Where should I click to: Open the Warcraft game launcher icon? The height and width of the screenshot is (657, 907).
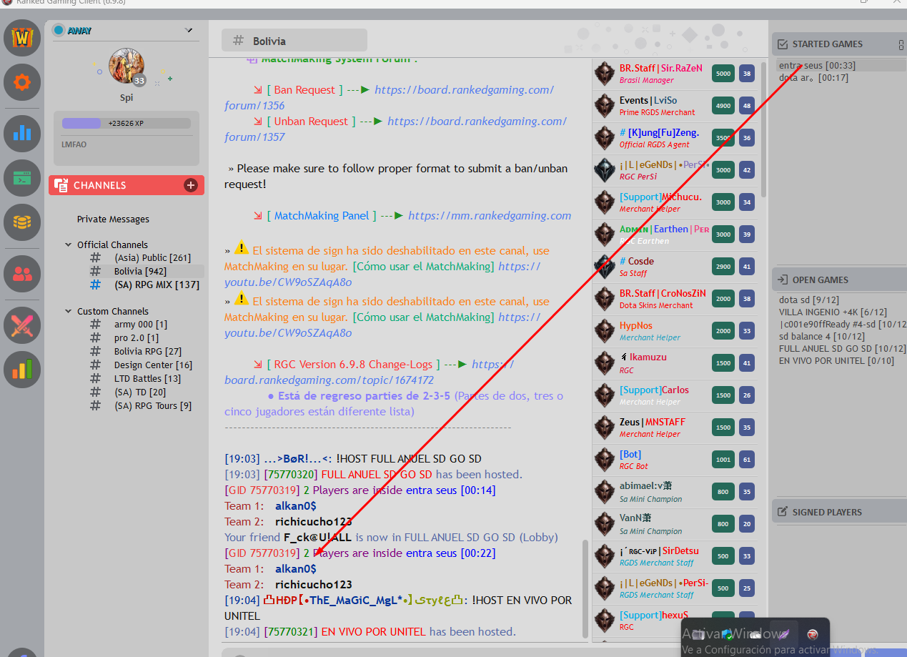22,37
